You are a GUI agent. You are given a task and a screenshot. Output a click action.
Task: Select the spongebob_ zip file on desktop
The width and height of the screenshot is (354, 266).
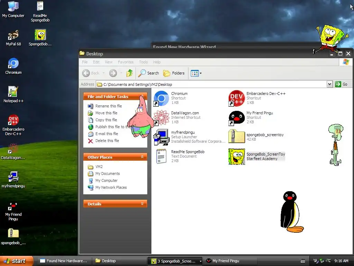point(13,237)
